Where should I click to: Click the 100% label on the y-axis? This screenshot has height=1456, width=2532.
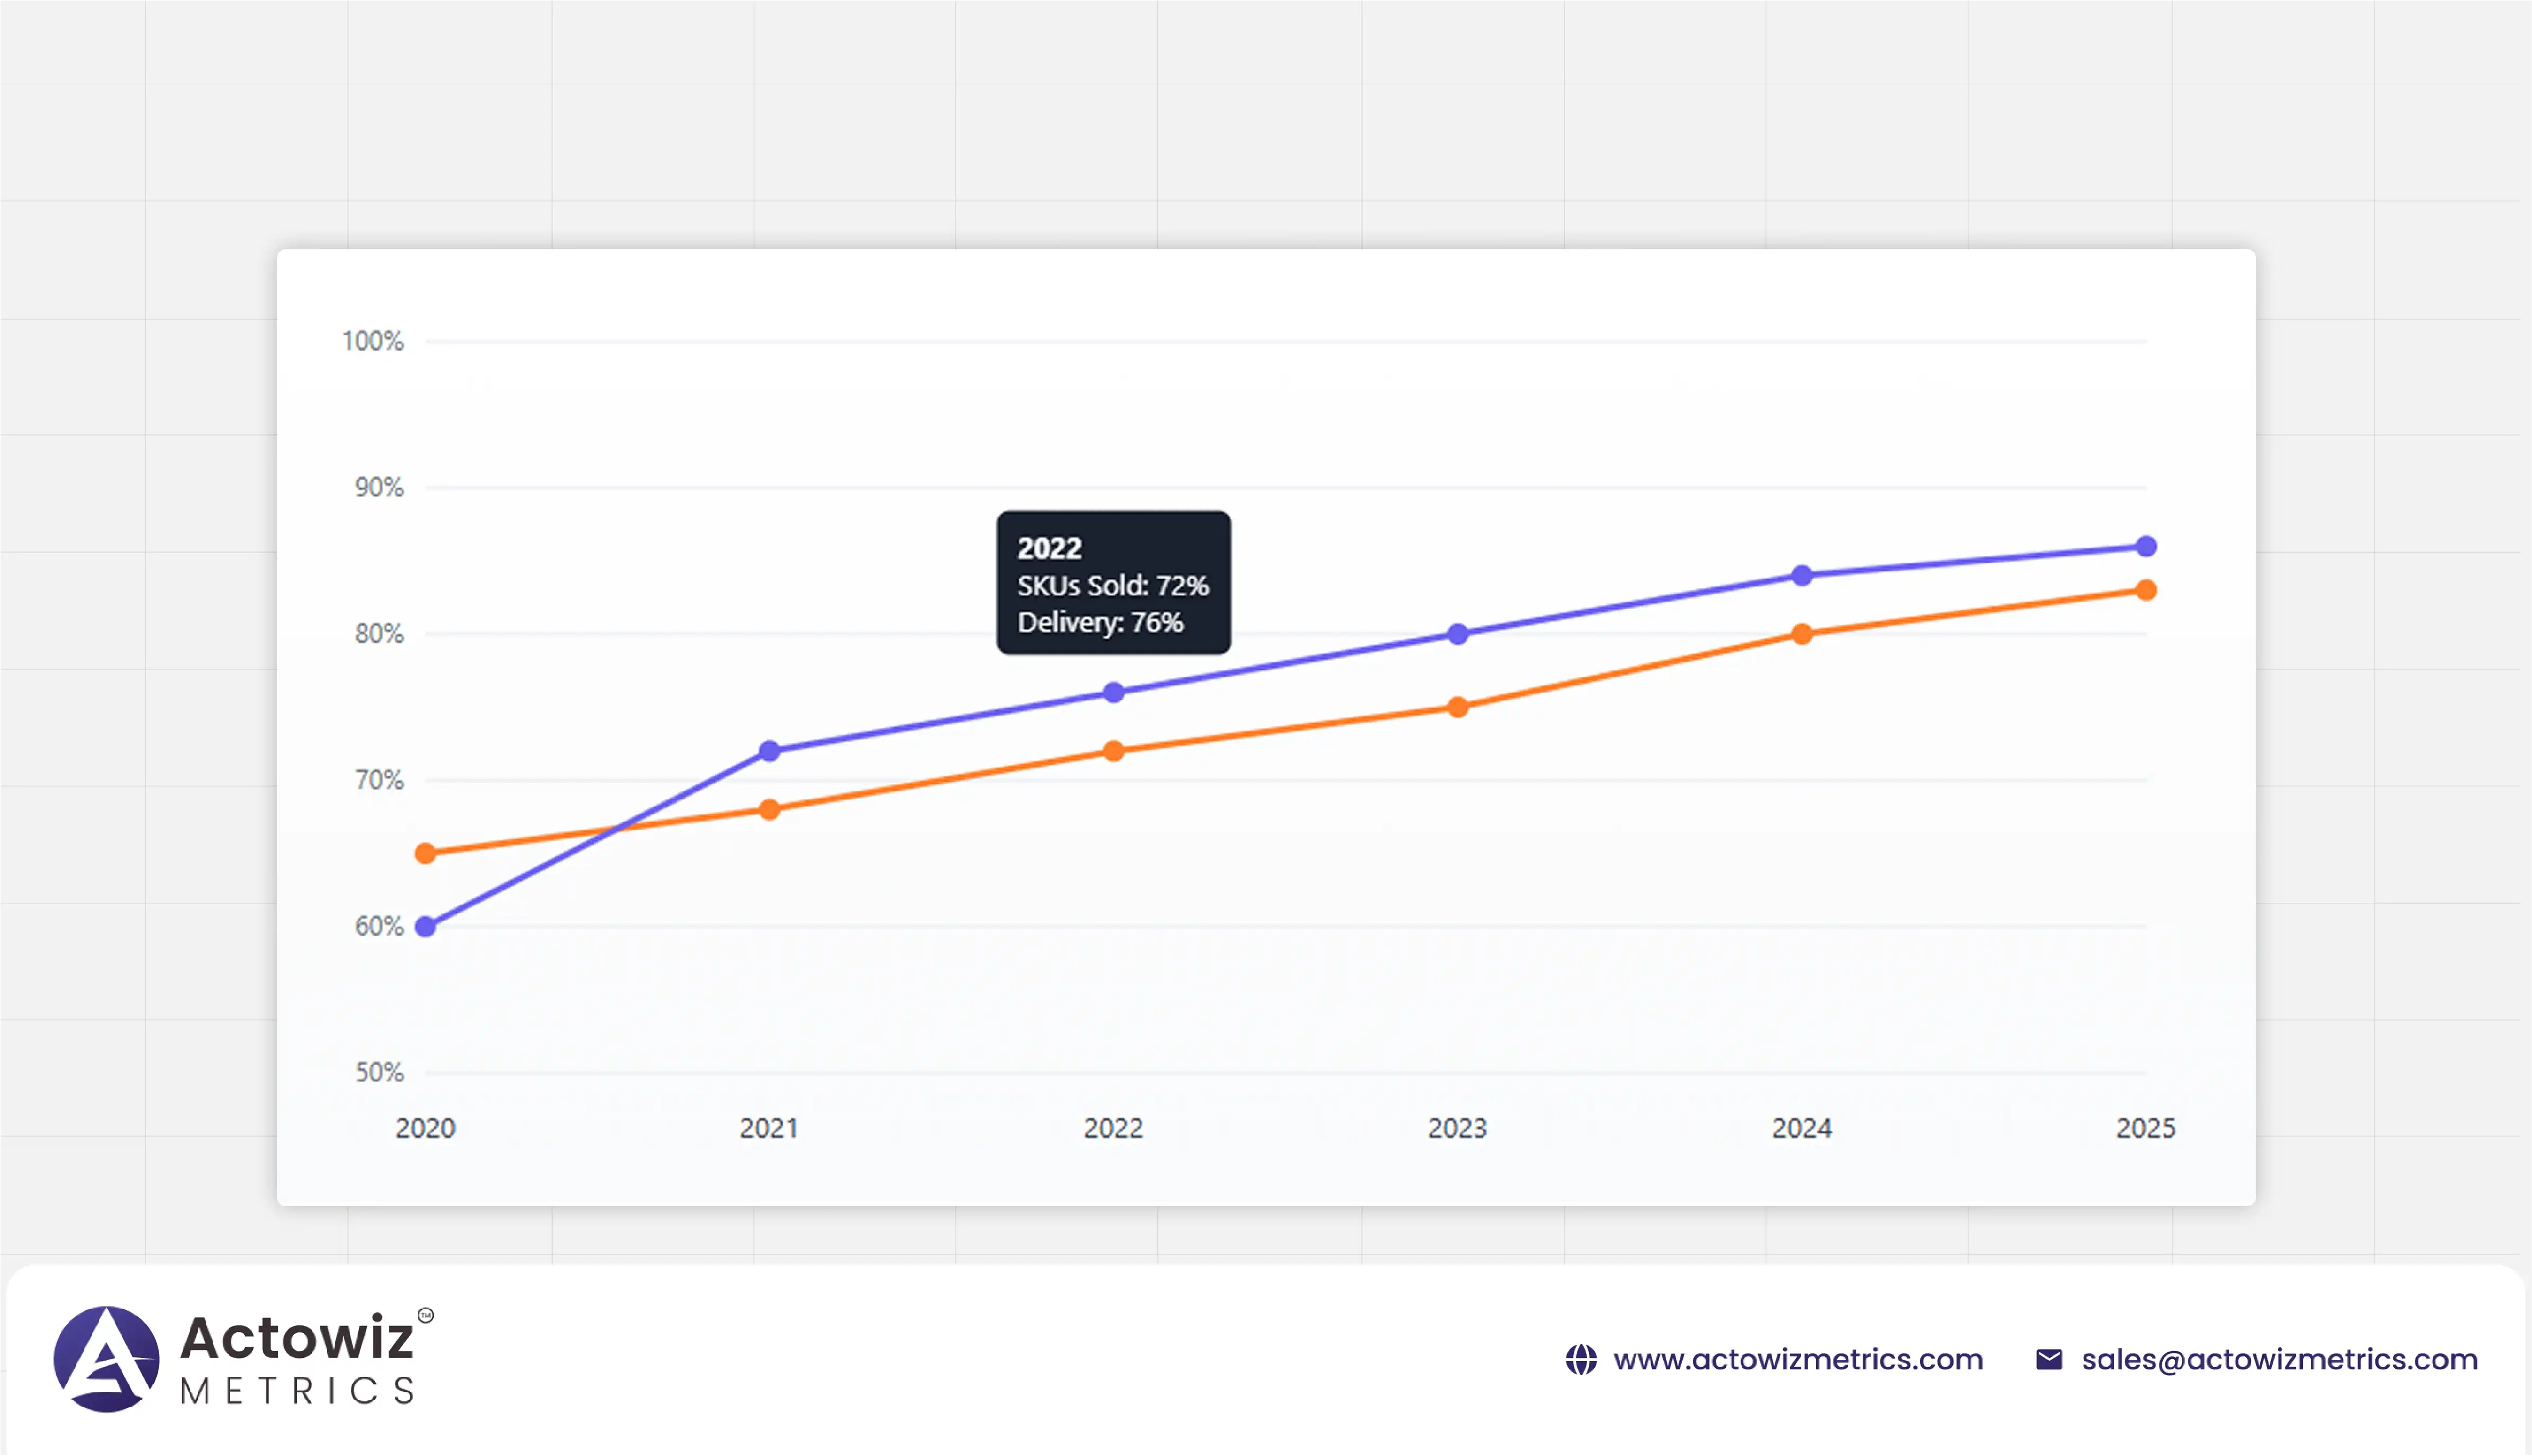tap(372, 341)
